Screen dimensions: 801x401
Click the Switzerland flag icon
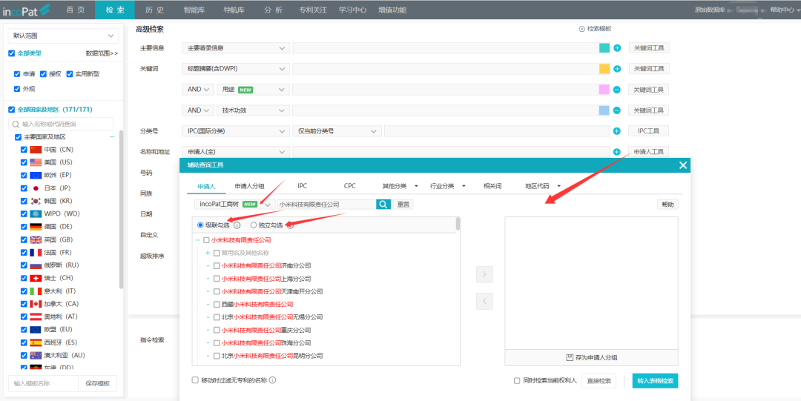(x=36, y=278)
